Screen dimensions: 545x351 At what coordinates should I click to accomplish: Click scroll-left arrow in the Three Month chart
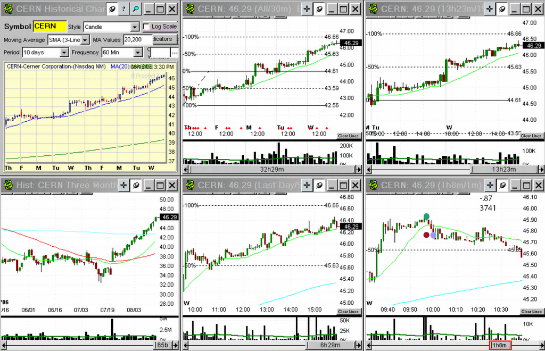[x=4, y=345]
